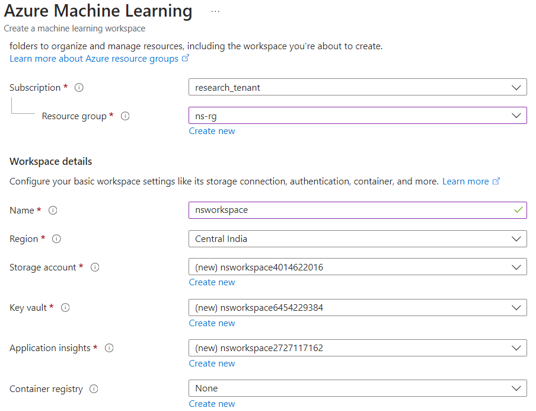The height and width of the screenshot is (411, 536).
Task: Open the Key vault dropdown
Action: (357, 308)
